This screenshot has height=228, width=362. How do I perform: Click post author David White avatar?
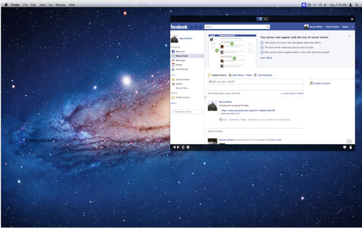(x=212, y=106)
